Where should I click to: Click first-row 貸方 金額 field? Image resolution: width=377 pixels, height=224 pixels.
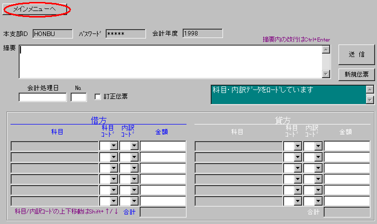pos(346,146)
